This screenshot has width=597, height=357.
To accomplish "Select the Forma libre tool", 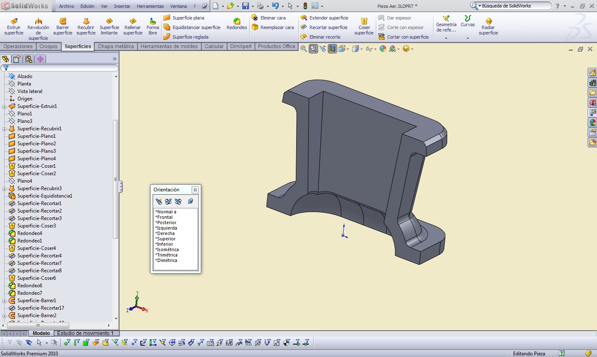I will (153, 27).
